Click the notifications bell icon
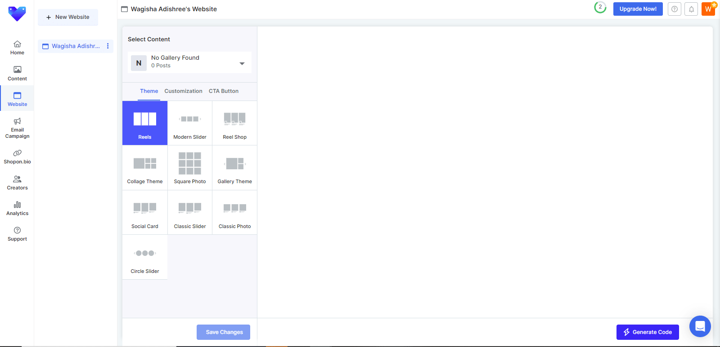Image resolution: width=720 pixels, height=347 pixels. pyautogui.click(x=691, y=9)
